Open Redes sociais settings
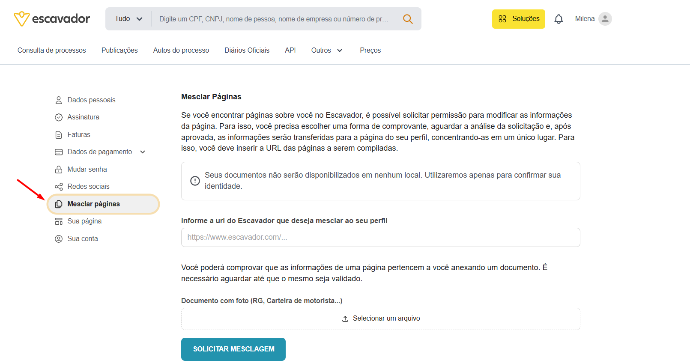 coord(89,187)
